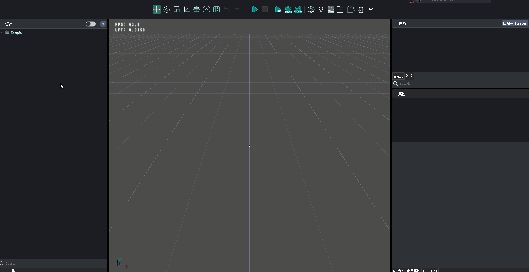Click the 世界 panel title
Image resolution: width=529 pixels, height=272 pixels.
pyautogui.click(x=402, y=23)
